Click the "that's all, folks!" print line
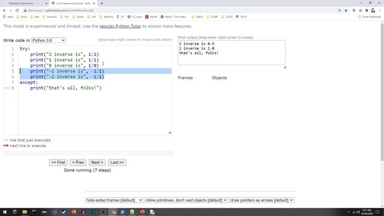Screen dimensions: 384x216 pos(66,88)
